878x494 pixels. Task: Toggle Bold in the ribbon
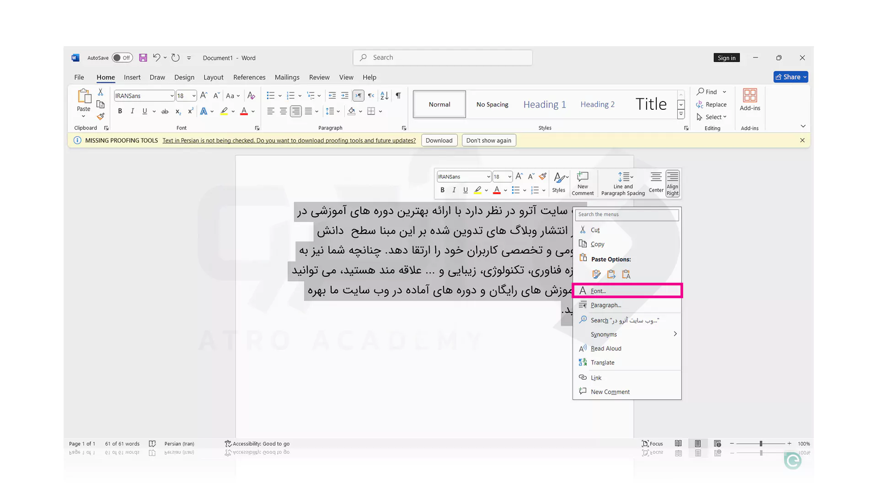click(x=120, y=111)
